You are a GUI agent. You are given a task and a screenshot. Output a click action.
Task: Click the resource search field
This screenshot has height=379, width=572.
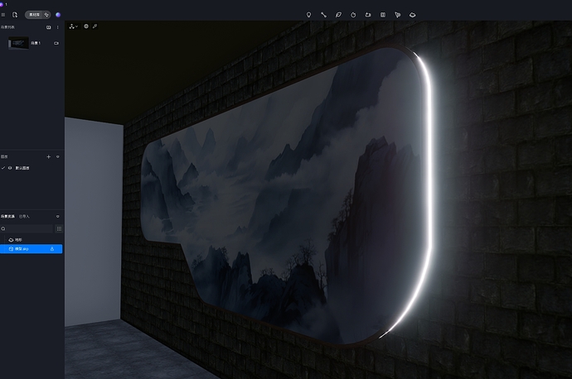pyautogui.click(x=27, y=228)
